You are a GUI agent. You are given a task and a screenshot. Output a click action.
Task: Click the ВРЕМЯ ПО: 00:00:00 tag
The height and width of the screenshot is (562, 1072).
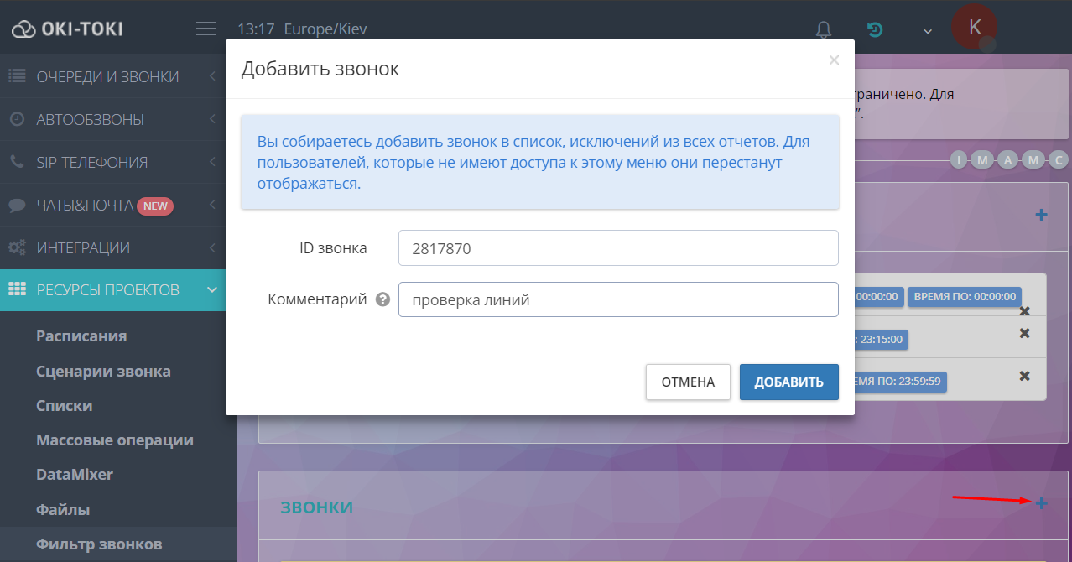[964, 296]
